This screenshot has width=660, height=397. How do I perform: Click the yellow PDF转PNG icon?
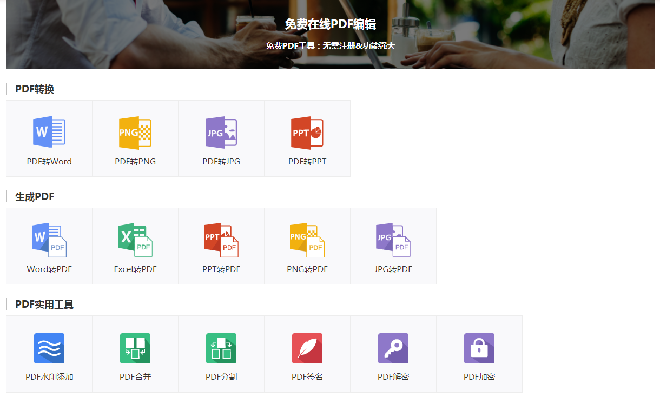pos(135,132)
